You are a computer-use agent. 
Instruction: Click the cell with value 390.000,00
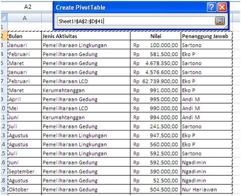click(156, 172)
